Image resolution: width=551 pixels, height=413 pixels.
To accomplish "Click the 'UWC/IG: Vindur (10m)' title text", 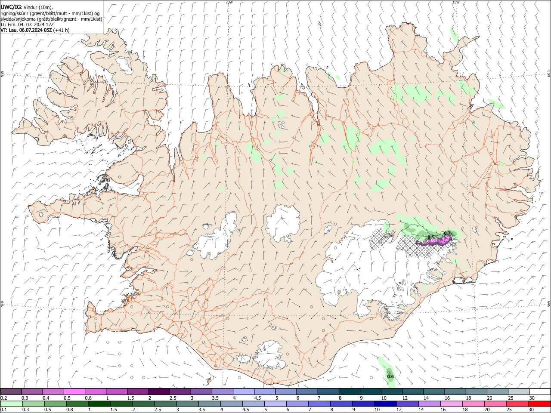I will point(27,7).
